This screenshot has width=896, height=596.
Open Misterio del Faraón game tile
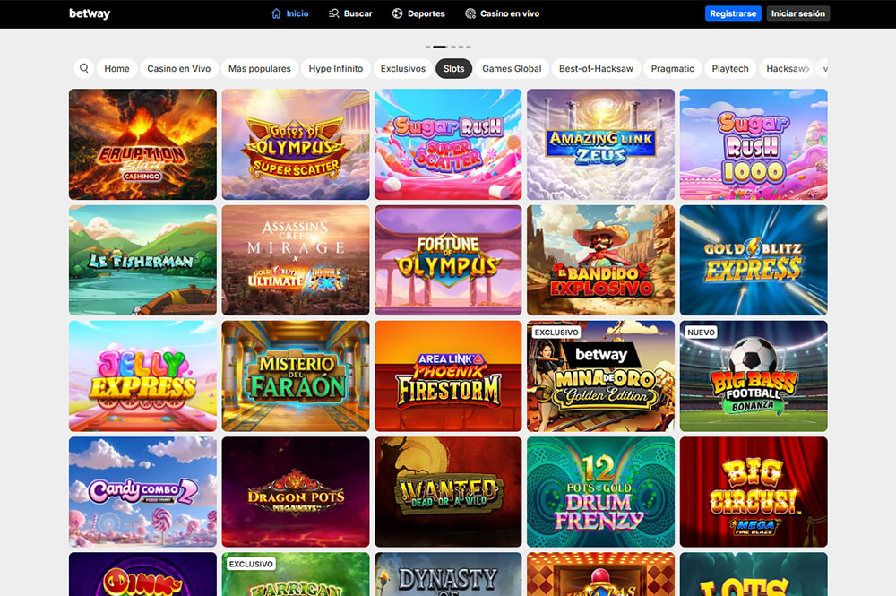pyautogui.click(x=296, y=376)
